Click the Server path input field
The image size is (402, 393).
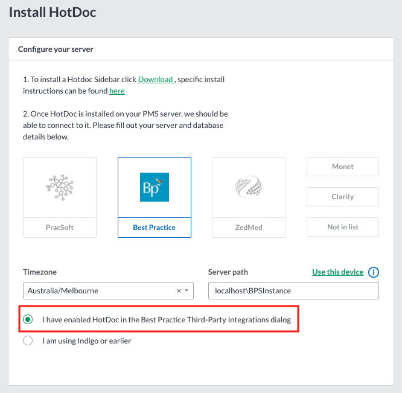(x=293, y=291)
